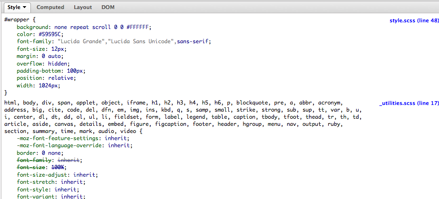The image size is (439, 199).
Task: Click the padding-bottom property name
Action: [x=39, y=71]
